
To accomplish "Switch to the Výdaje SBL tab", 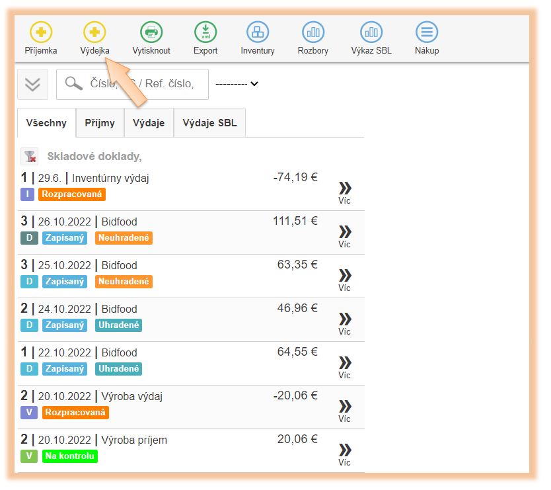I will point(209,123).
